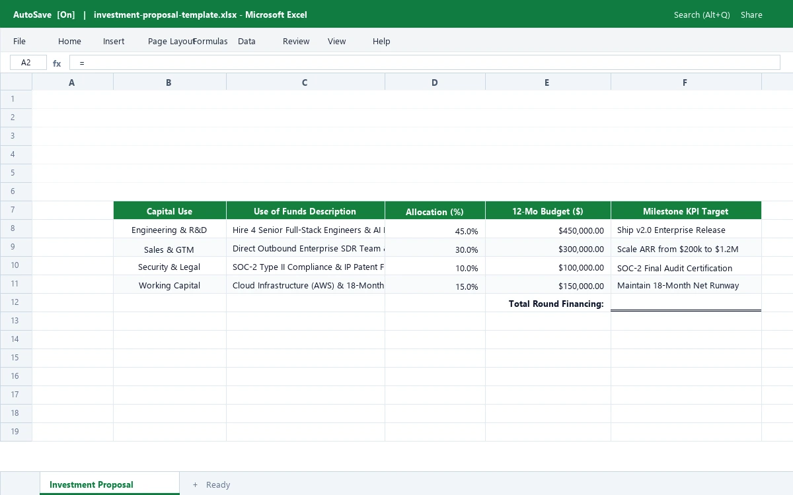Select the SOC-2 Type II Compliance cell
Viewport: 793px width, 495px height.
[305, 266]
